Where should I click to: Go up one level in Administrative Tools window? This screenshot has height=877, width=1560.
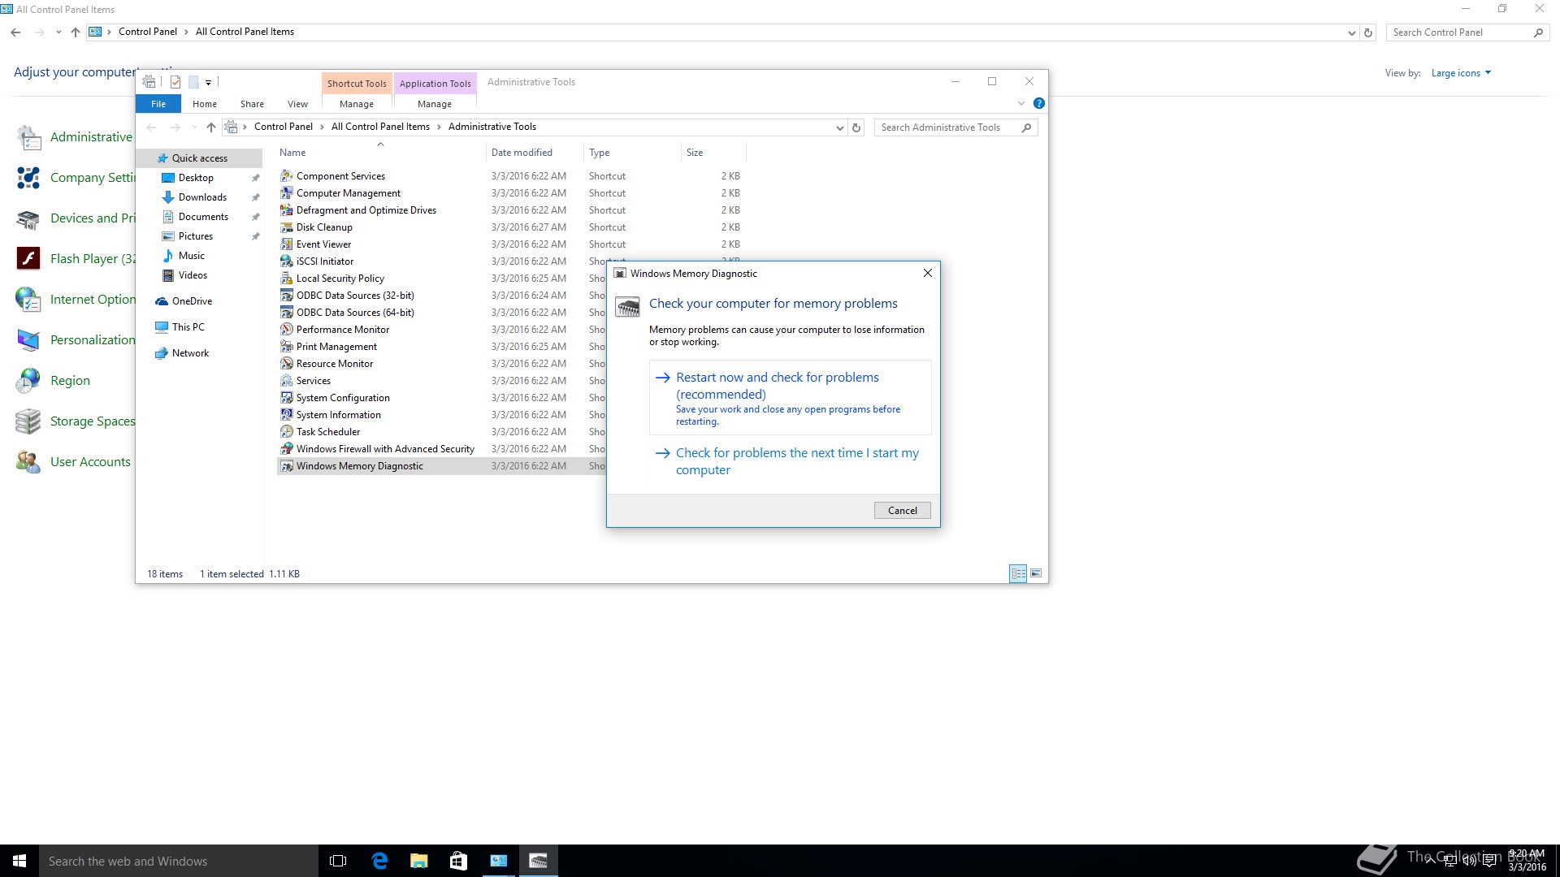210,127
